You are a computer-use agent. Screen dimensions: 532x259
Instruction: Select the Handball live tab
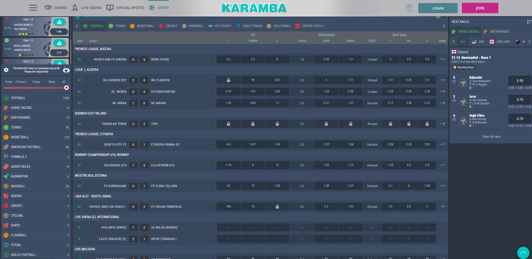pos(193,26)
